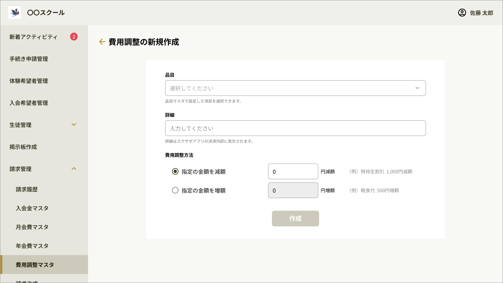Click the 作成 button
503x283 pixels.
point(296,219)
